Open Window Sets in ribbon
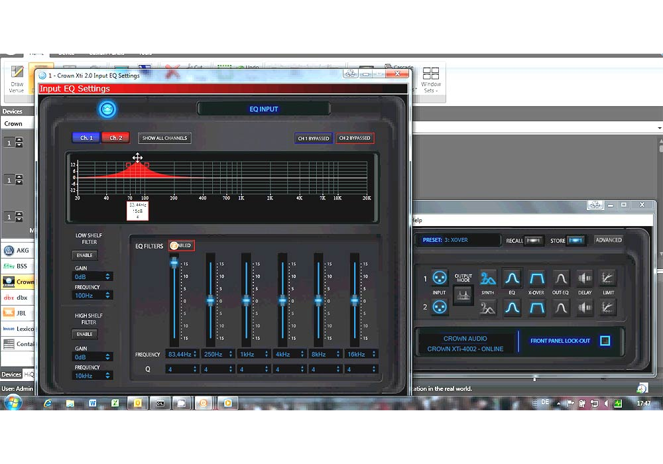663x464 pixels. click(x=431, y=80)
